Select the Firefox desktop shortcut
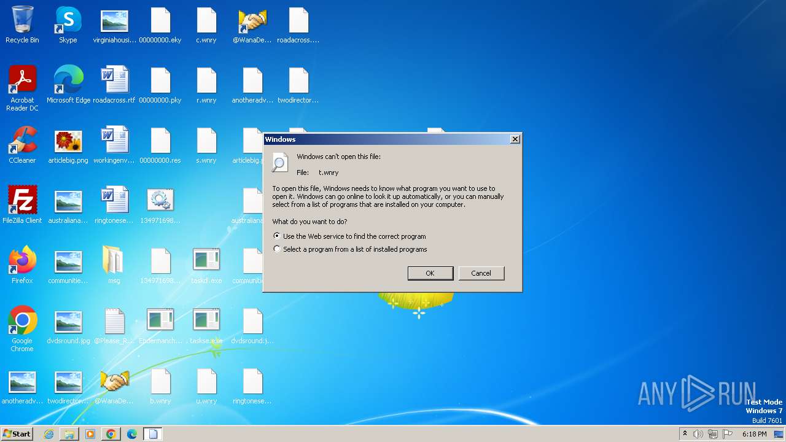The width and height of the screenshot is (786, 442). click(x=22, y=266)
